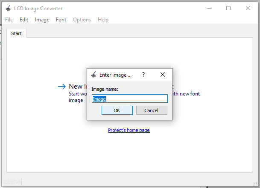Screen dimensions: 260x188
Task: Cancel the Enter image dialog
Action: pyautogui.click(x=152, y=110)
